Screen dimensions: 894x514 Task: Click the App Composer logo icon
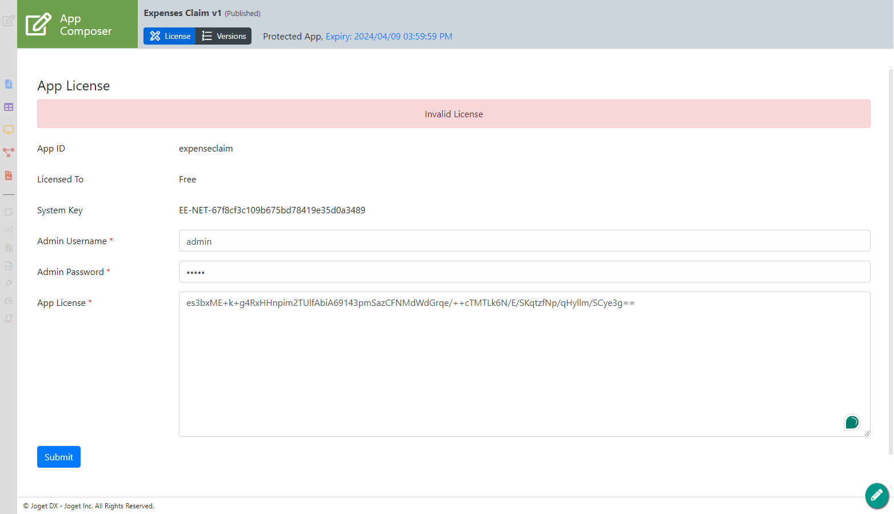pos(38,25)
